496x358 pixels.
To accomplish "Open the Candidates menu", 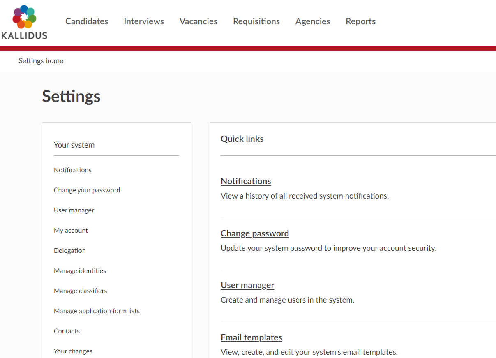I will pyautogui.click(x=87, y=21).
